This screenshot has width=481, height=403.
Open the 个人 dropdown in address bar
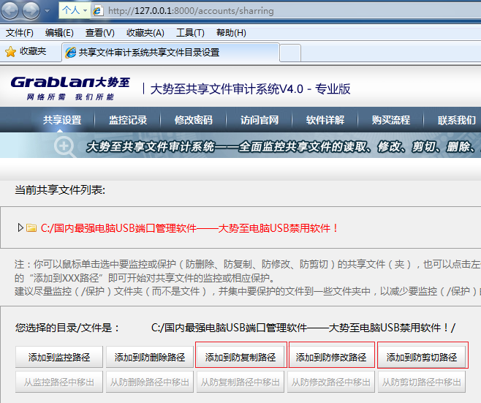point(75,11)
